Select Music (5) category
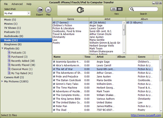Image resolution: width=163 pixels, height=118 pixels. coord(10,20)
